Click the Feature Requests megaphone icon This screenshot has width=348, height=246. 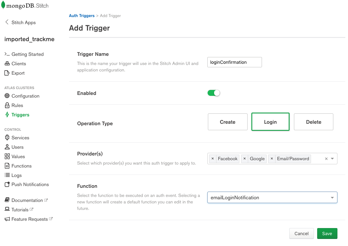[x=7, y=219]
